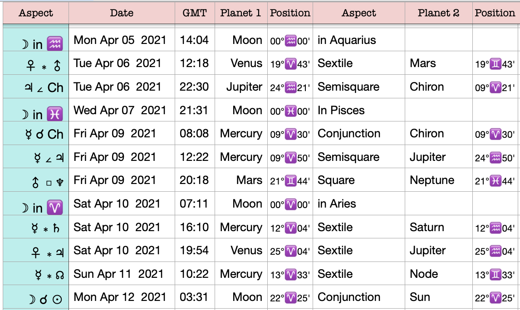Image resolution: width=520 pixels, height=310 pixels.
Task: Click Mercury sextile Saturn symbol cell
Action: pyautogui.click(x=36, y=227)
